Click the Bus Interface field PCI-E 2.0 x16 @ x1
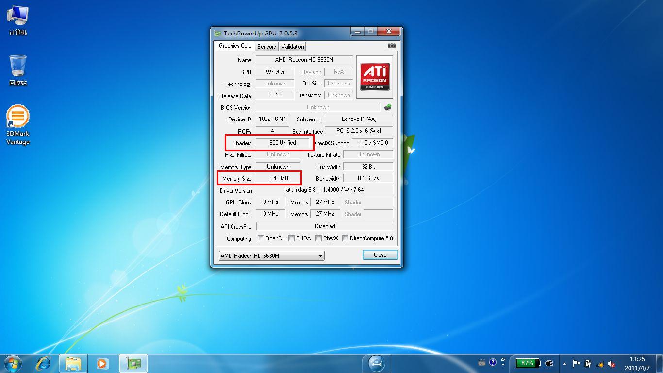Screen dimensions: 663x373 pyautogui.click(x=359, y=131)
